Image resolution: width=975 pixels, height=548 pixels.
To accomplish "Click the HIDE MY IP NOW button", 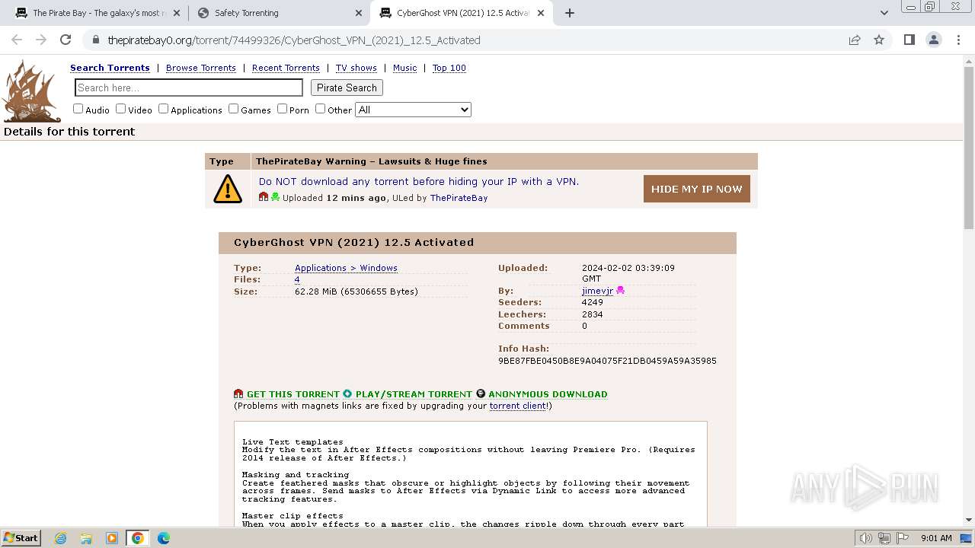I will [697, 189].
